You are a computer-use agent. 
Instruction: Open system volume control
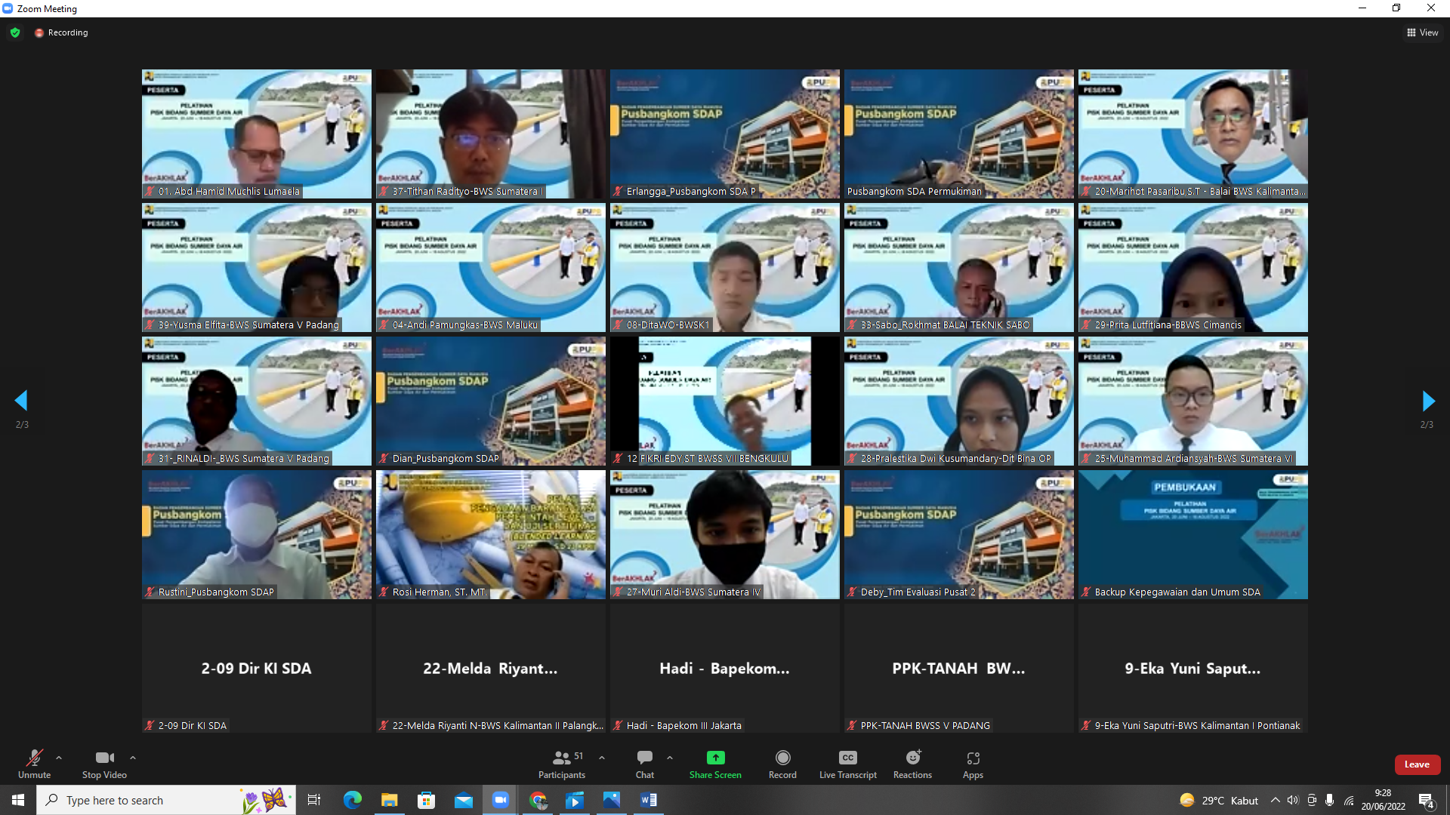(1293, 800)
